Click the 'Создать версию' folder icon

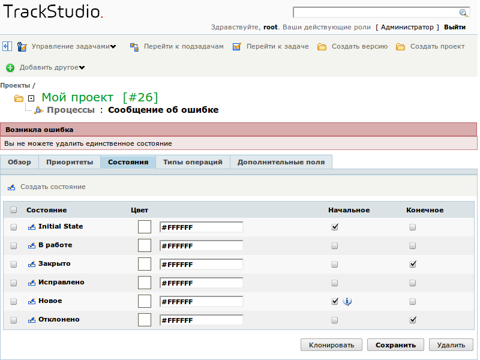pos(322,47)
